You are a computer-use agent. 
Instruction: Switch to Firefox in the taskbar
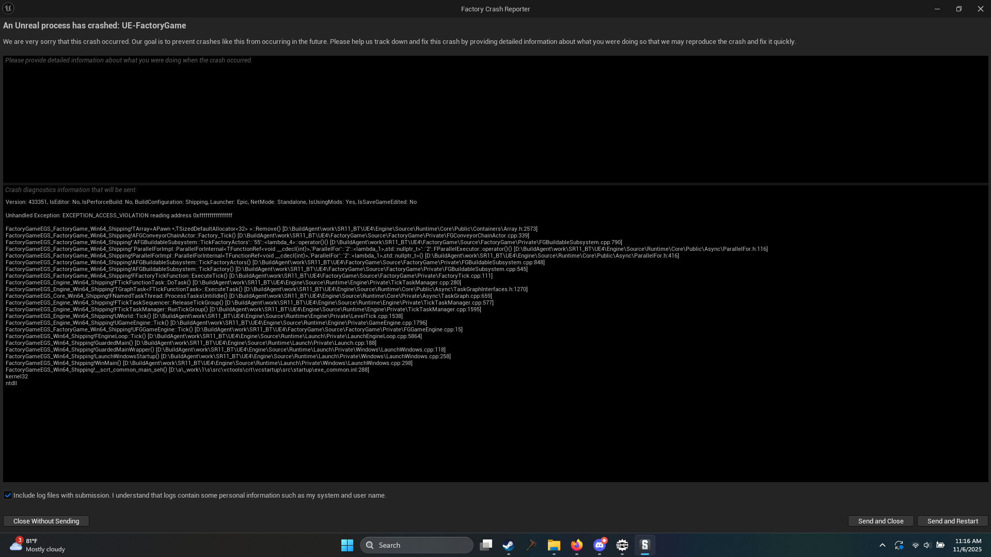(x=576, y=545)
